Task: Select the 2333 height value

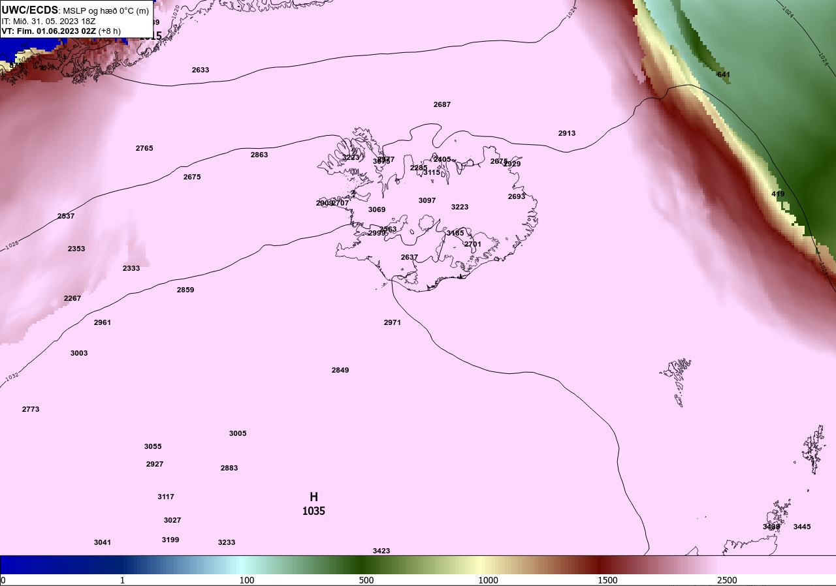Action: click(131, 268)
